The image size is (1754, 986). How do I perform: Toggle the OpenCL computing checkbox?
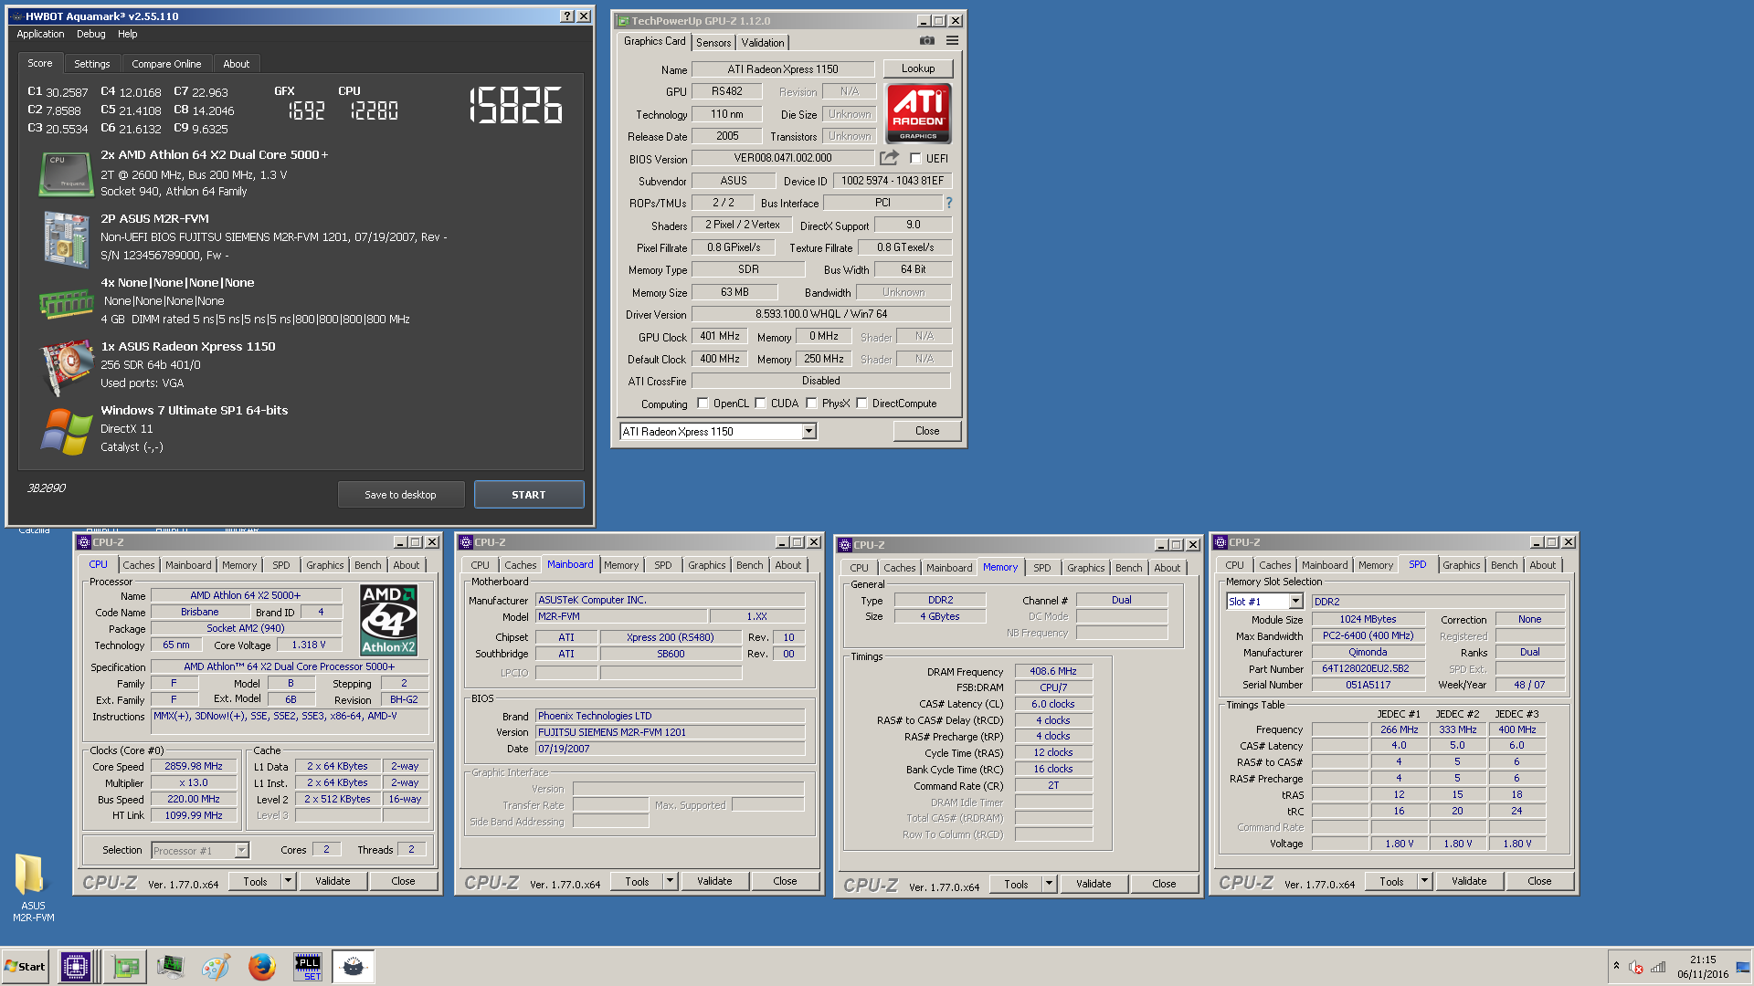702,403
